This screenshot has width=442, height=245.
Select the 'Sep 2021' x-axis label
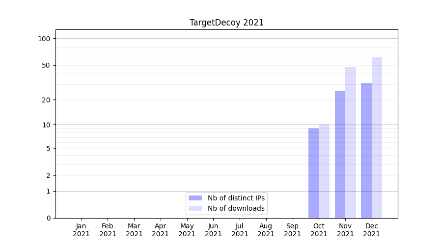(x=292, y=230)
